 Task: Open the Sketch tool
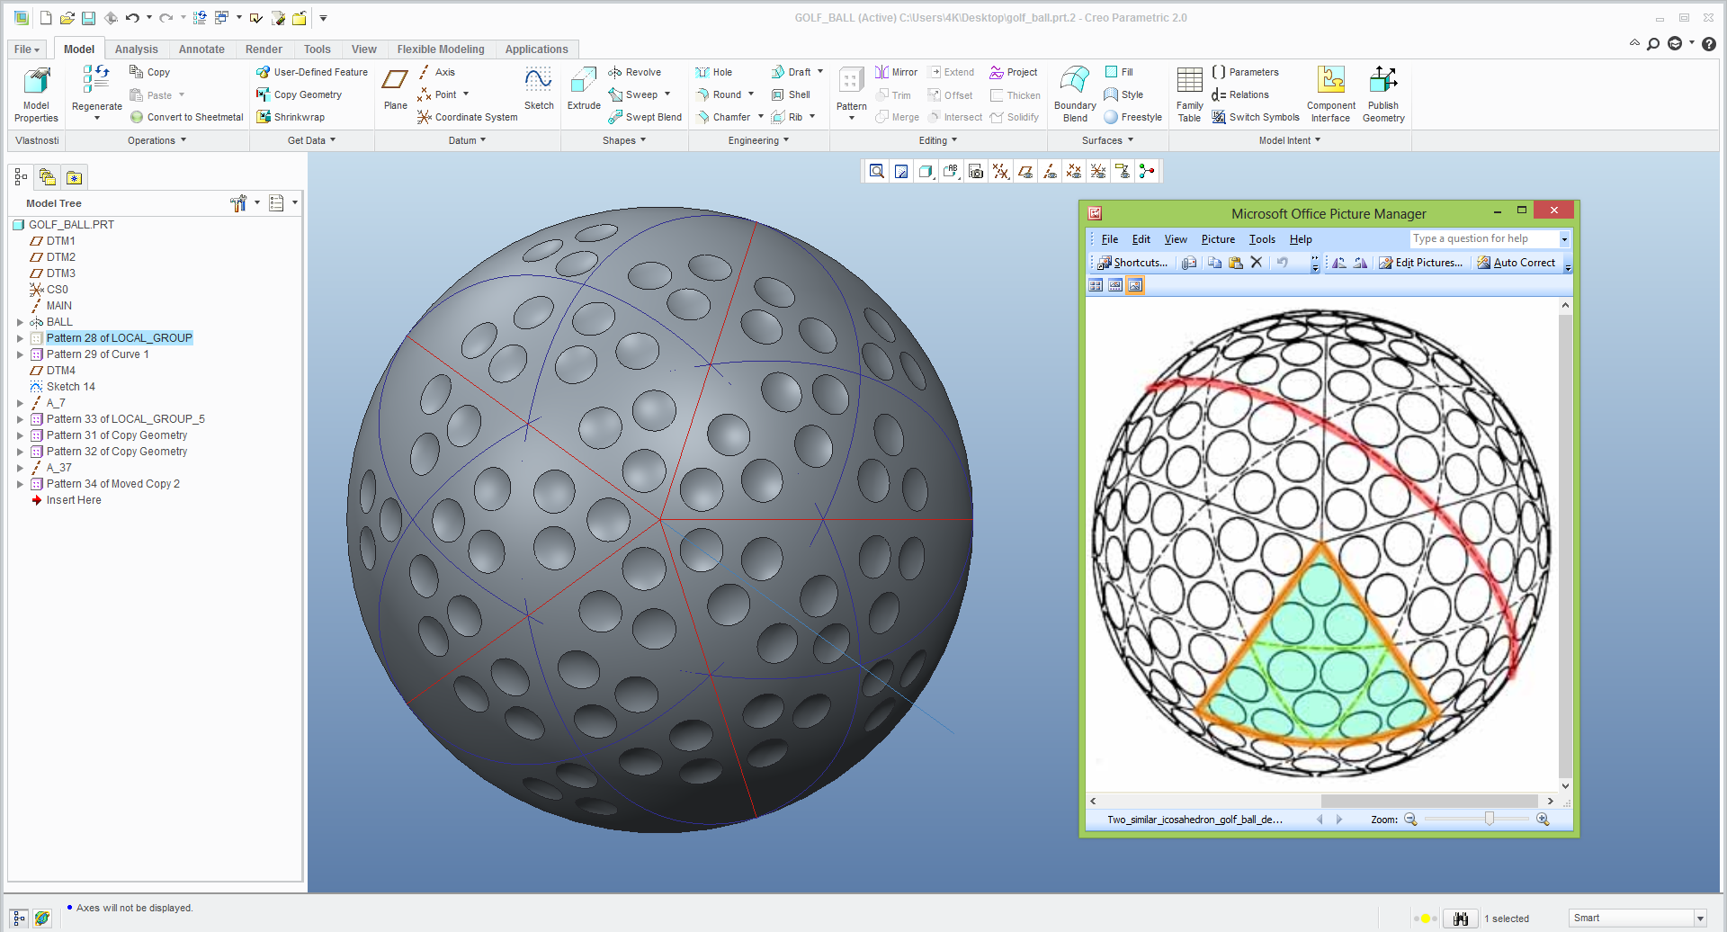click(538, 88)
